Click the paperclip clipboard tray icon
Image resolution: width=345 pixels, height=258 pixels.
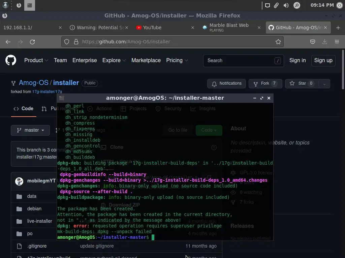point(276,5)
